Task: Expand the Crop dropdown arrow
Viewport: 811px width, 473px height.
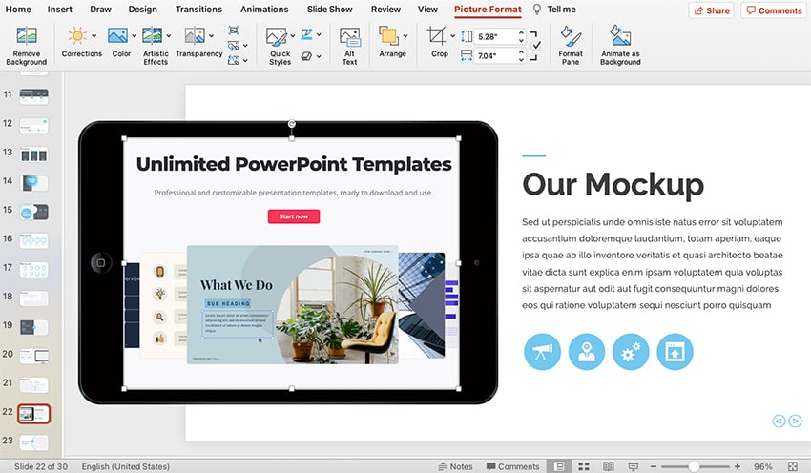Action: pos(450,36)
